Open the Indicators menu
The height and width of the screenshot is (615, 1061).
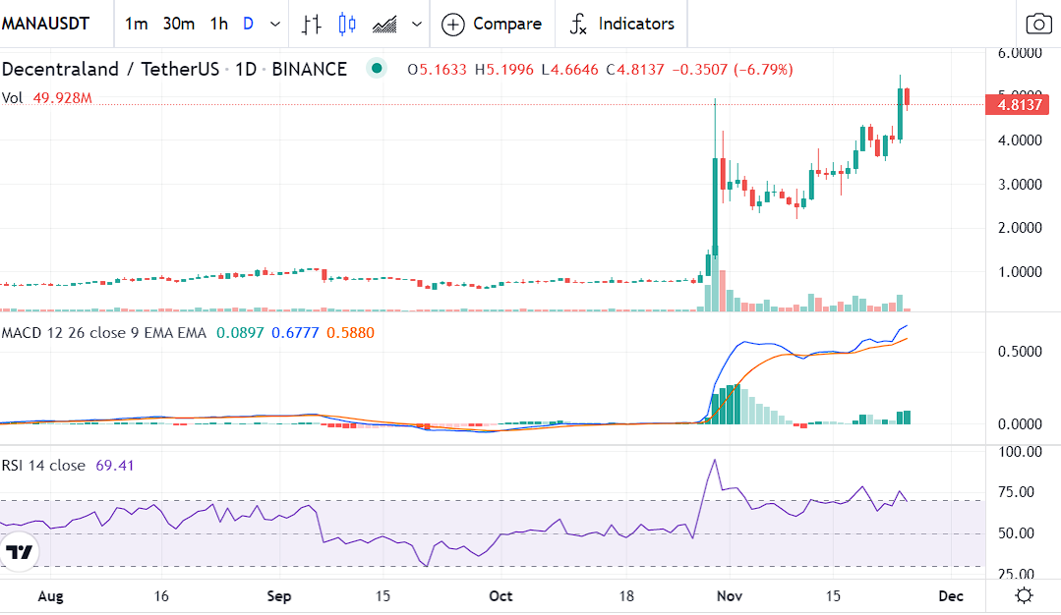621,25
